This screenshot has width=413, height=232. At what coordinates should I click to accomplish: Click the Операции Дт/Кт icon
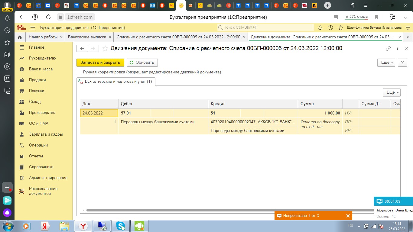click(22, 145)
